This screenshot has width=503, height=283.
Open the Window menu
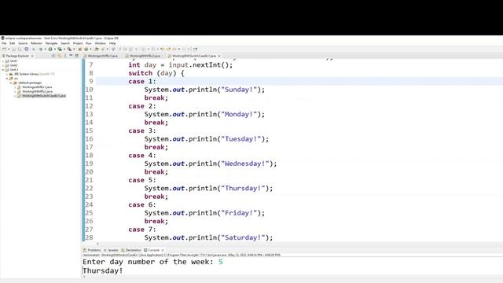(x=100, y=43)
